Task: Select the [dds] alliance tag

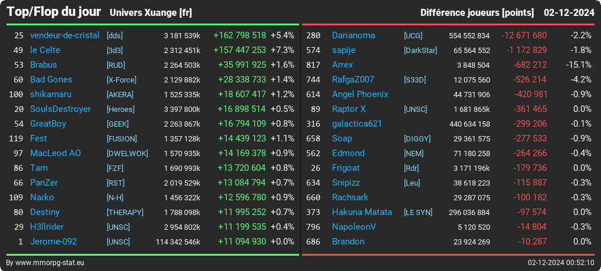Action: (114, 35)
